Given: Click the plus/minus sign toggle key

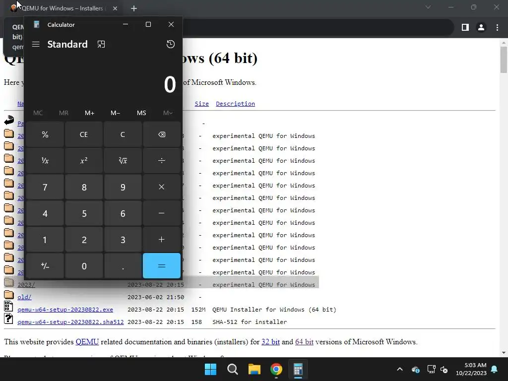Looking at the screenshot, I should [x=45, y=266].
